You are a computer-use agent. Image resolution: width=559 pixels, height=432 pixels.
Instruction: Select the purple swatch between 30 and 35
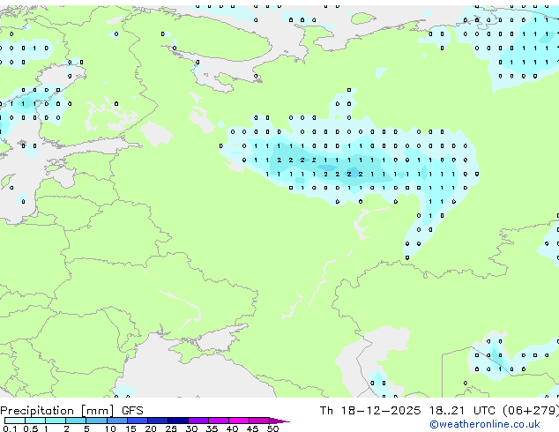coord(198,421)
